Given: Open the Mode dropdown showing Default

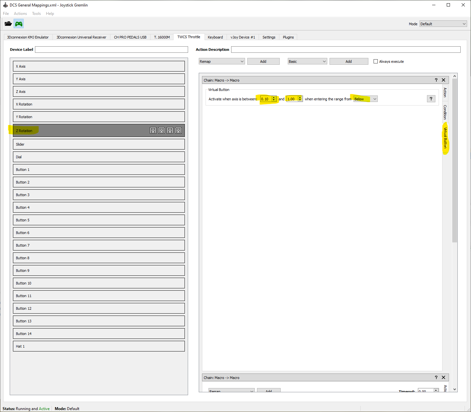Looking at the screenshot, I should coord(443,24).
